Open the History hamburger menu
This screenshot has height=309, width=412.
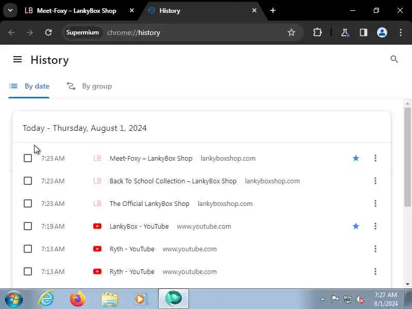[x=18, y=59]
